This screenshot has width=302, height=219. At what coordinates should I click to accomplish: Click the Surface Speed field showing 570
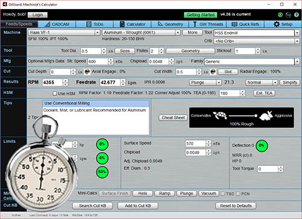(x=196, y=144)
